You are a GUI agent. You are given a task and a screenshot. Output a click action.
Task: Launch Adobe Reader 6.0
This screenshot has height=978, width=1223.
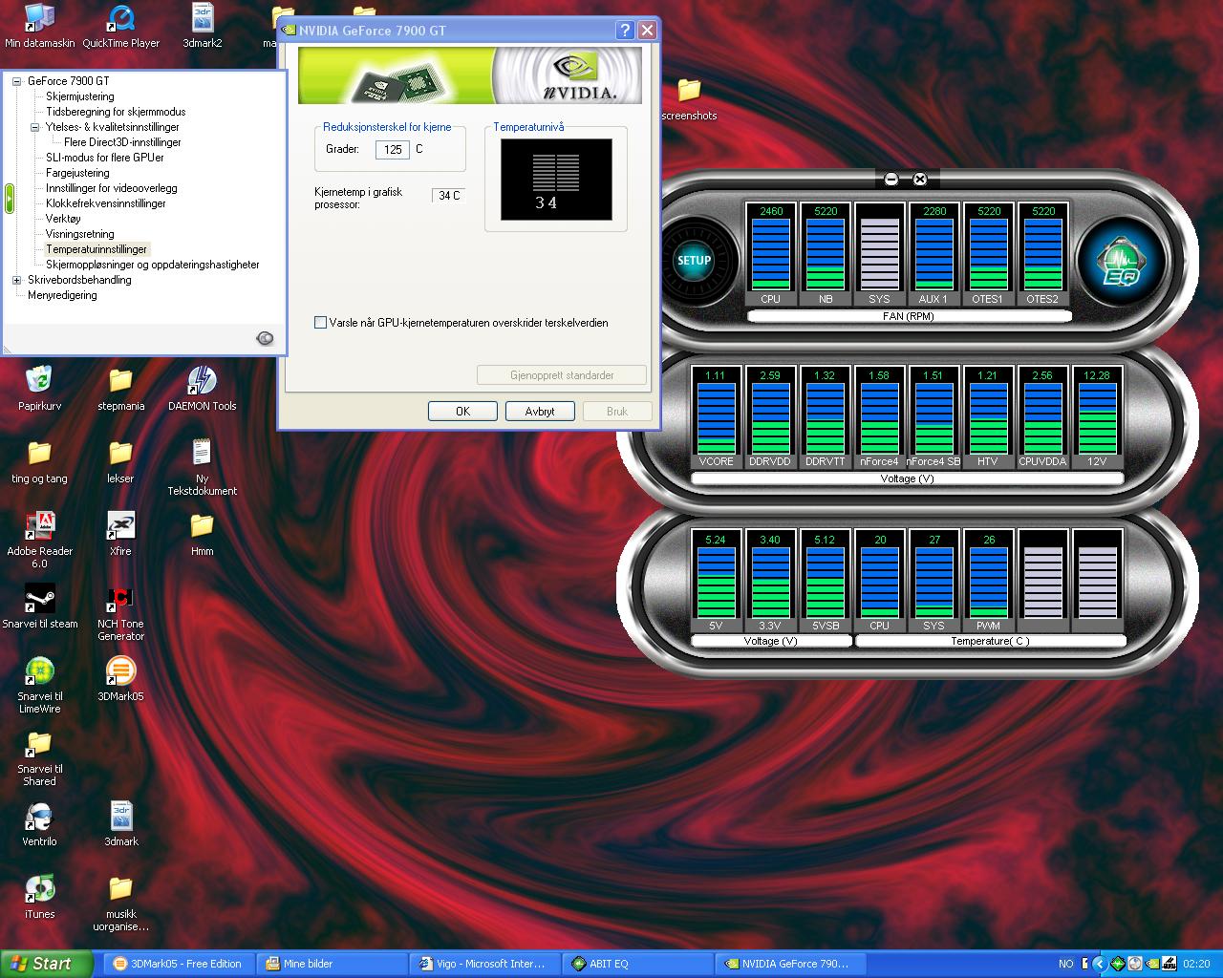(39, 540)
